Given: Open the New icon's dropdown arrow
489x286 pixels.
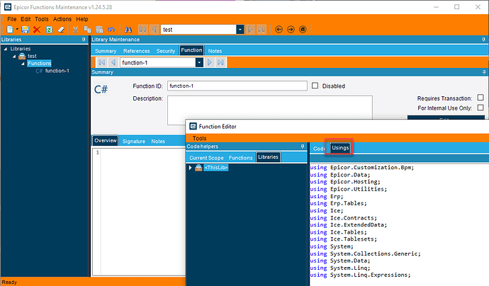Looking at the screenshot, I should (x=17, y=29).
